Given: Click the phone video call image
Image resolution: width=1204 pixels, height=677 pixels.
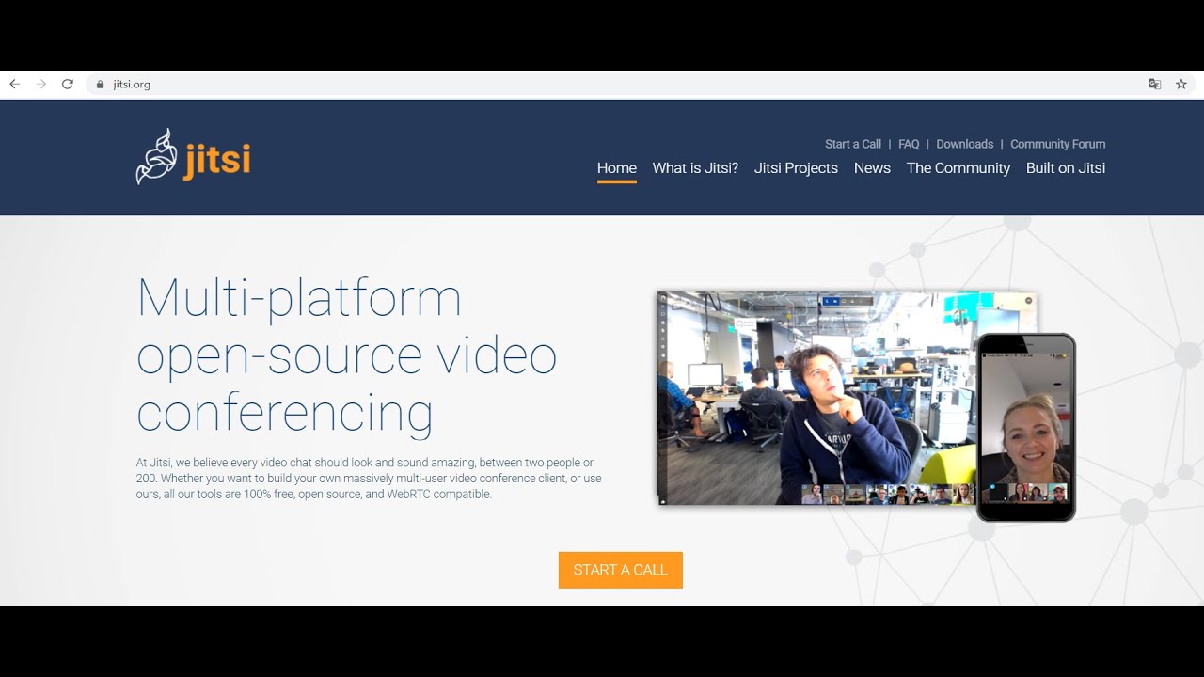Looking at the screenshot, I should (x=1025, y=427).
